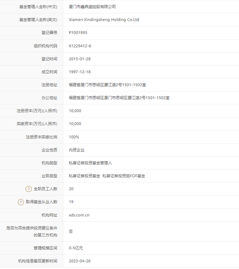The width and height of the screenshot is (239, 269).
Task: Click the 全职员工人数 label text
Action: (x=45, y=189)
